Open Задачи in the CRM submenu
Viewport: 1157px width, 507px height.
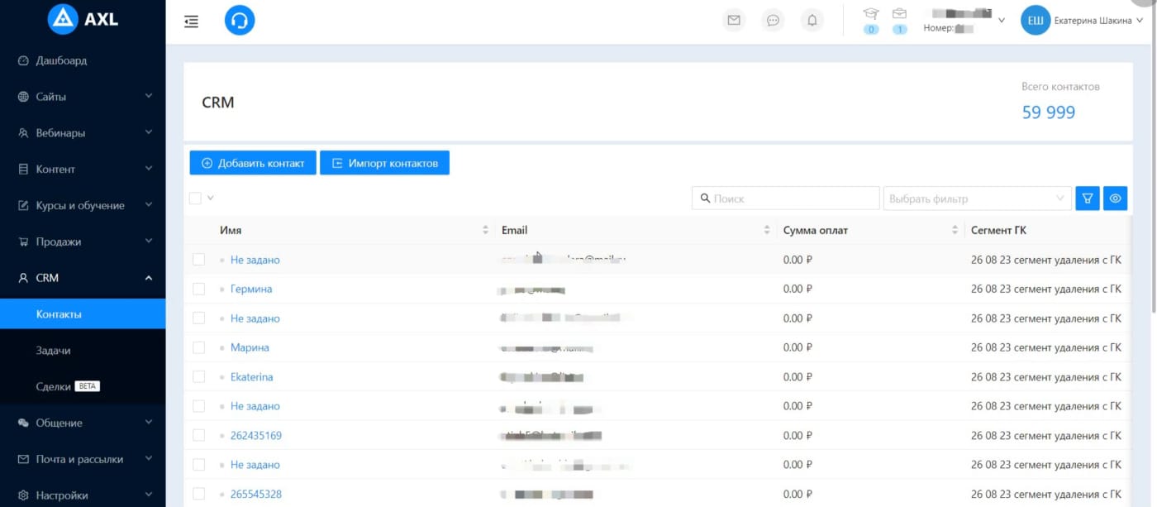(54, 351)
